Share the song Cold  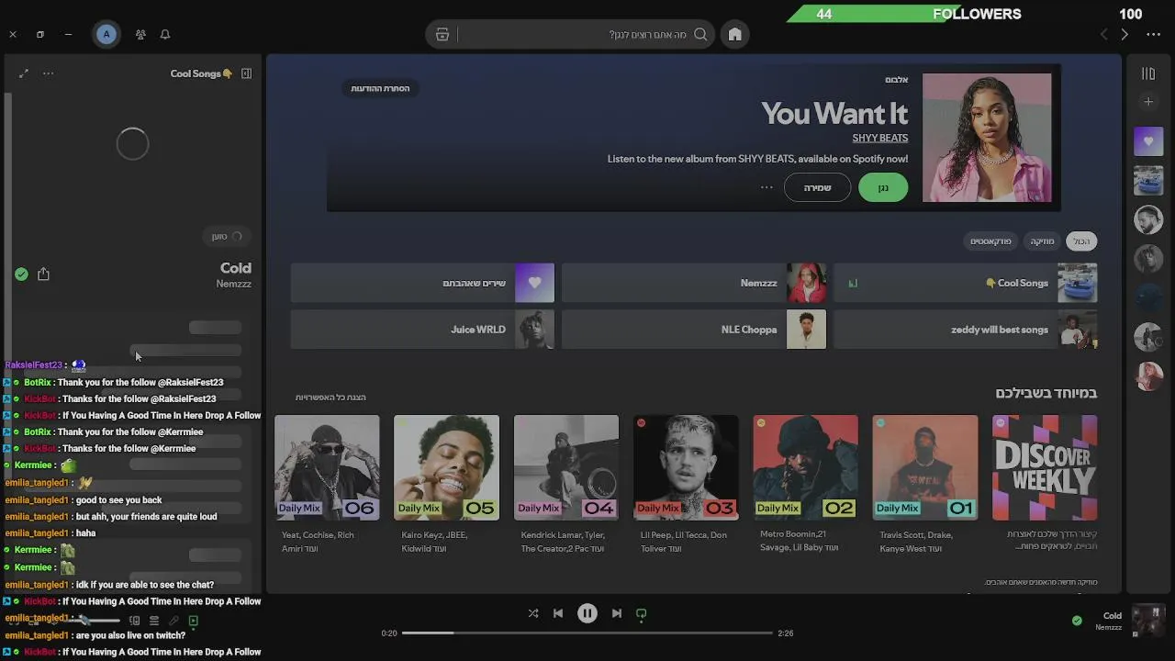point(43,274)
